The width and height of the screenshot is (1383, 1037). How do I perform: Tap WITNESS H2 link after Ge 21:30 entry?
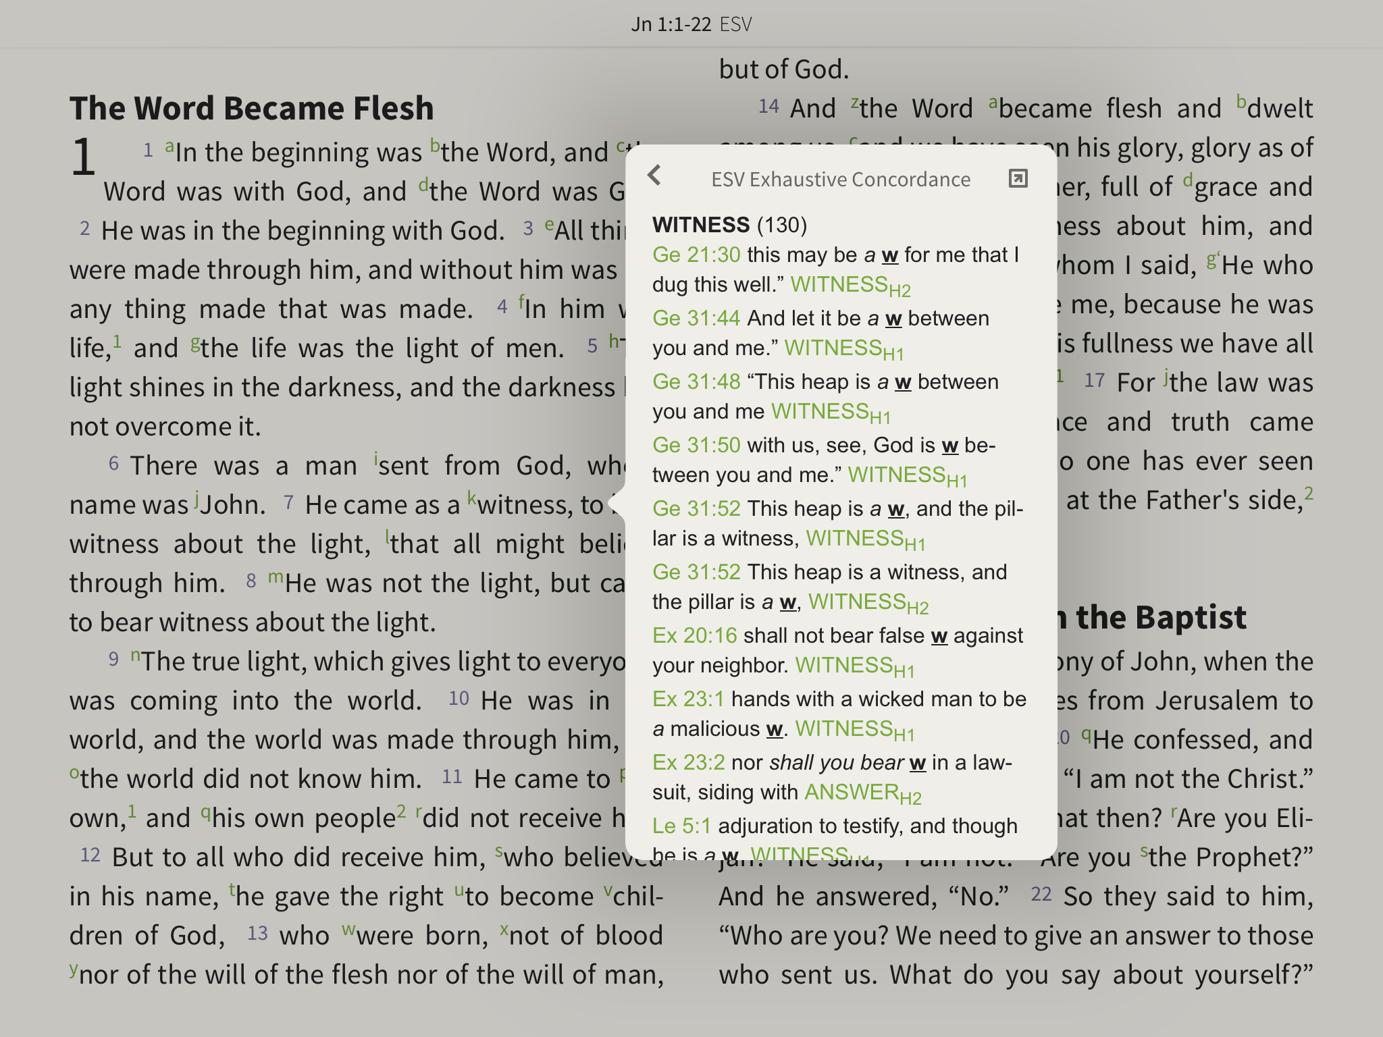(850, 286)
